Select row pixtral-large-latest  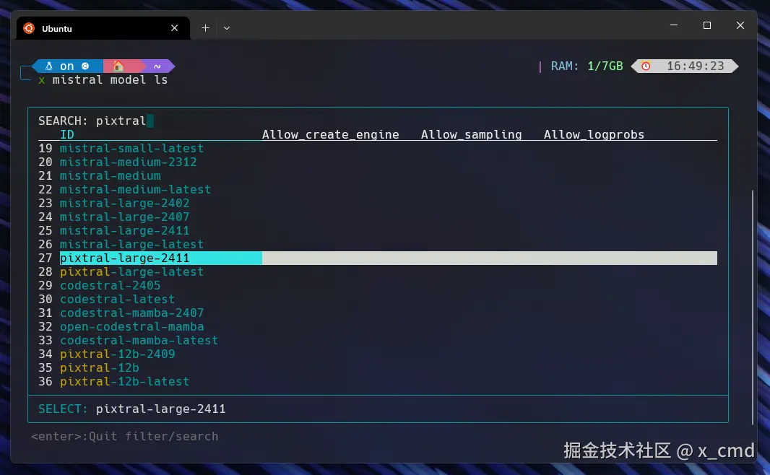[x=378, y=272]
